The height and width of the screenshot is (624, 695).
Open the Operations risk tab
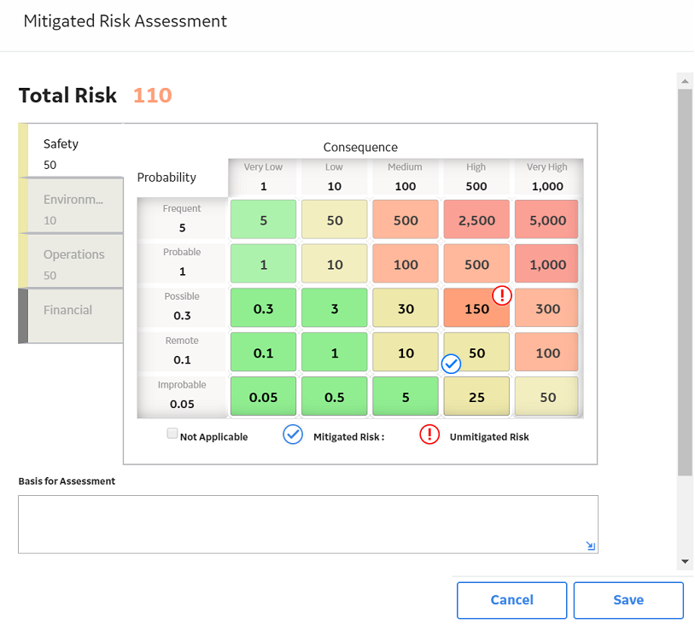click(71, 261)
